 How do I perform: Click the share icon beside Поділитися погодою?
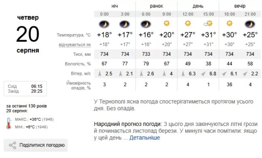(x=13, y=145)
